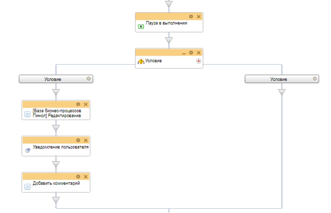Remove the Добавить комментарий block

[86, 176]
